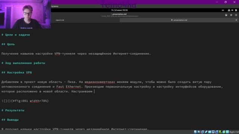
Task: Click the green icon in the VM status bar
Action: click(x=220, y=132)
